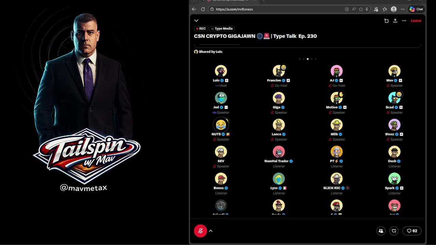Open Dash listener avatar
The width and height of the screenshot is (436, 245).
tap(394, 151)
